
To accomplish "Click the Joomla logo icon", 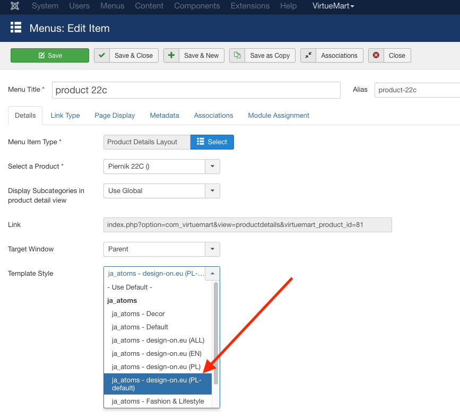I will 15,6.
